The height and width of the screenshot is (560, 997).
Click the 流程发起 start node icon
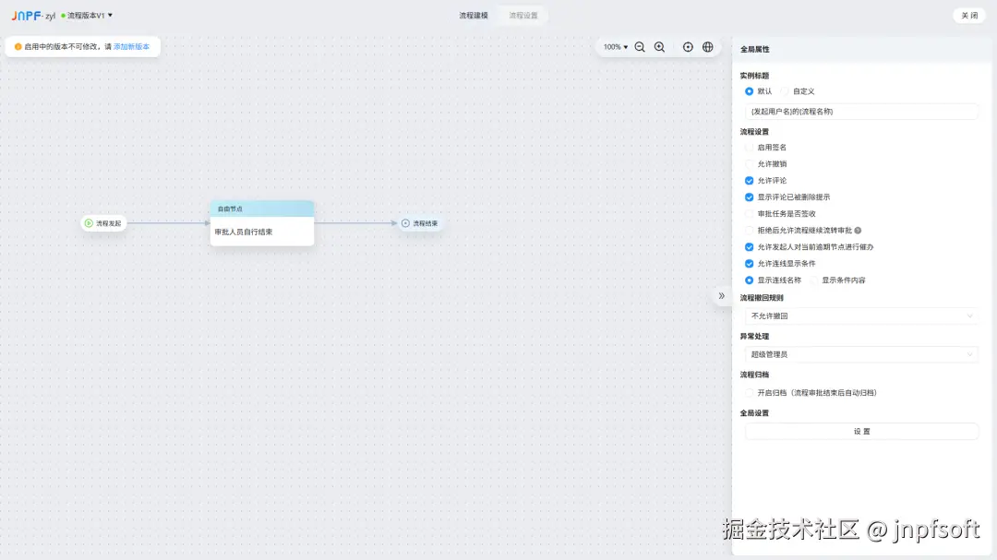pos(87,222)
